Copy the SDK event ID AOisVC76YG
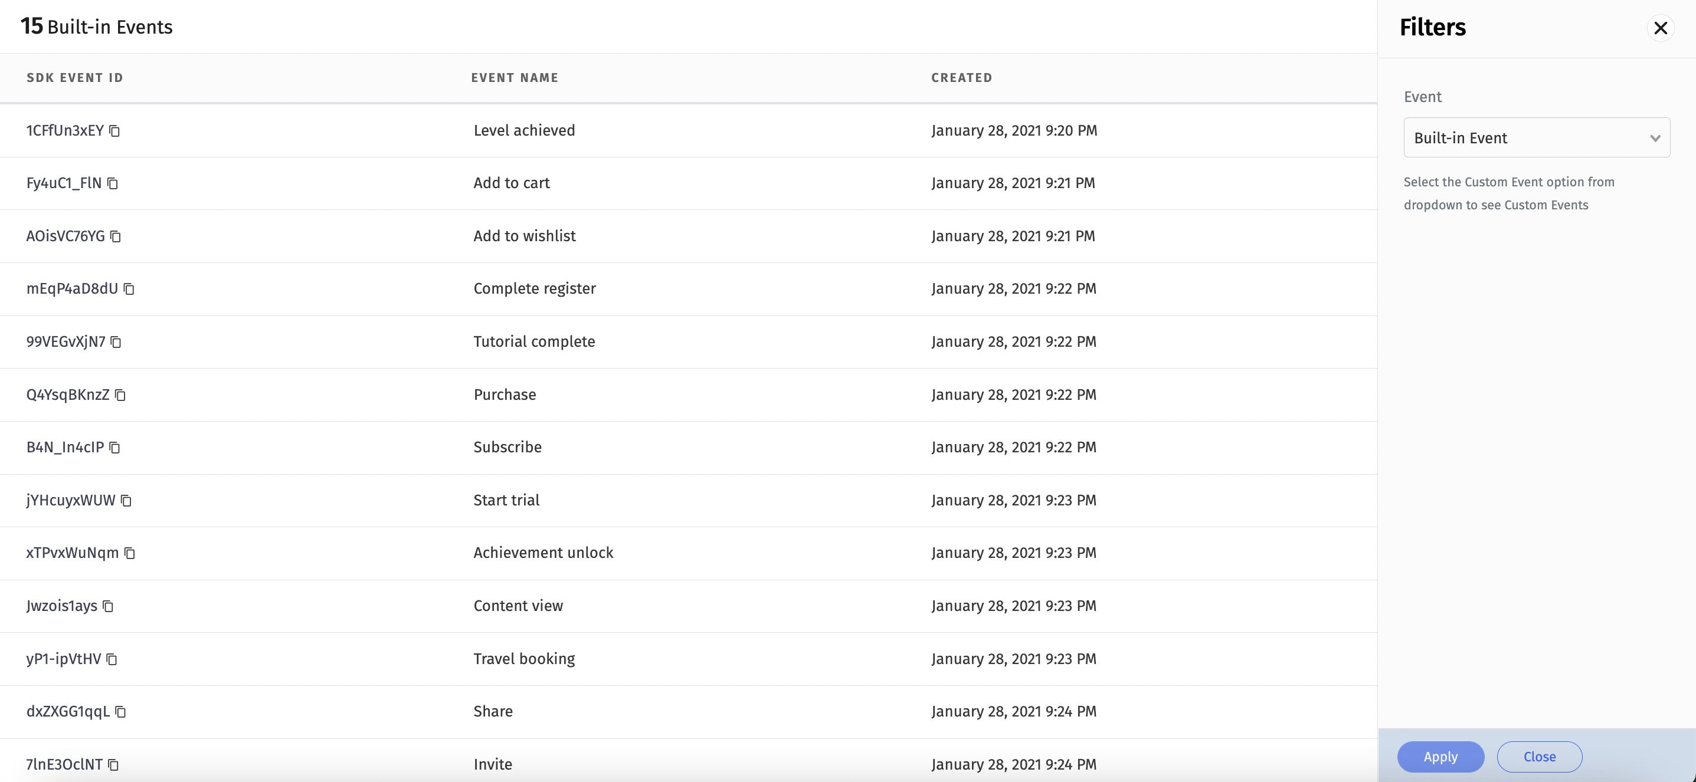Screen dimensions: 1696x782 [116, 236]
